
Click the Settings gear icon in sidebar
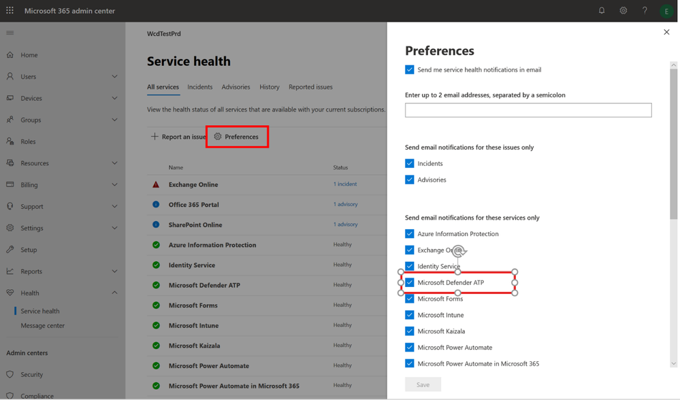(10, 228)
